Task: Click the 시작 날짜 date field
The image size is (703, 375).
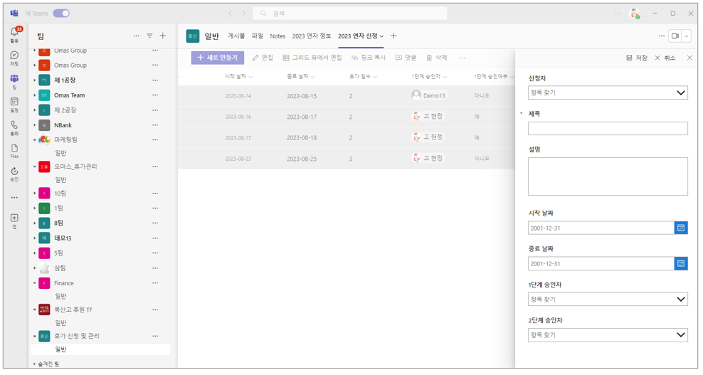Action: click(601, 228)
